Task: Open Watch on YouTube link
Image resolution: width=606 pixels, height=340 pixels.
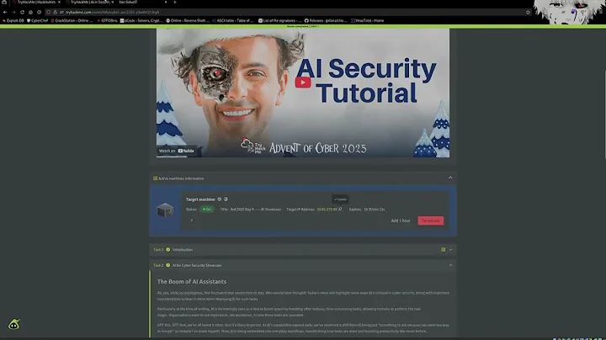Action: (177, 151)
